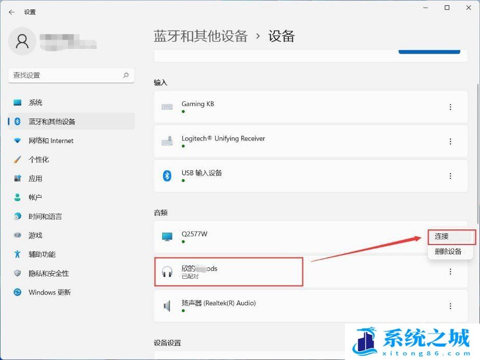This screenshot has width=480, height=360.
Task: Click the 蓝牙和其他设备 breadcrumb link
Action: point(201,36)
